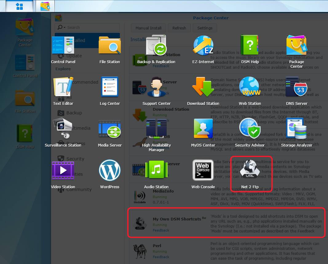This screenshot has width=328, height=264.
Task: Open Feedback link for My Own DSM Shortcuts
Action: pos(161,230)
